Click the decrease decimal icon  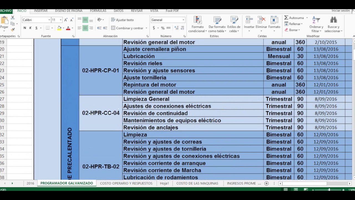(182, 28)
